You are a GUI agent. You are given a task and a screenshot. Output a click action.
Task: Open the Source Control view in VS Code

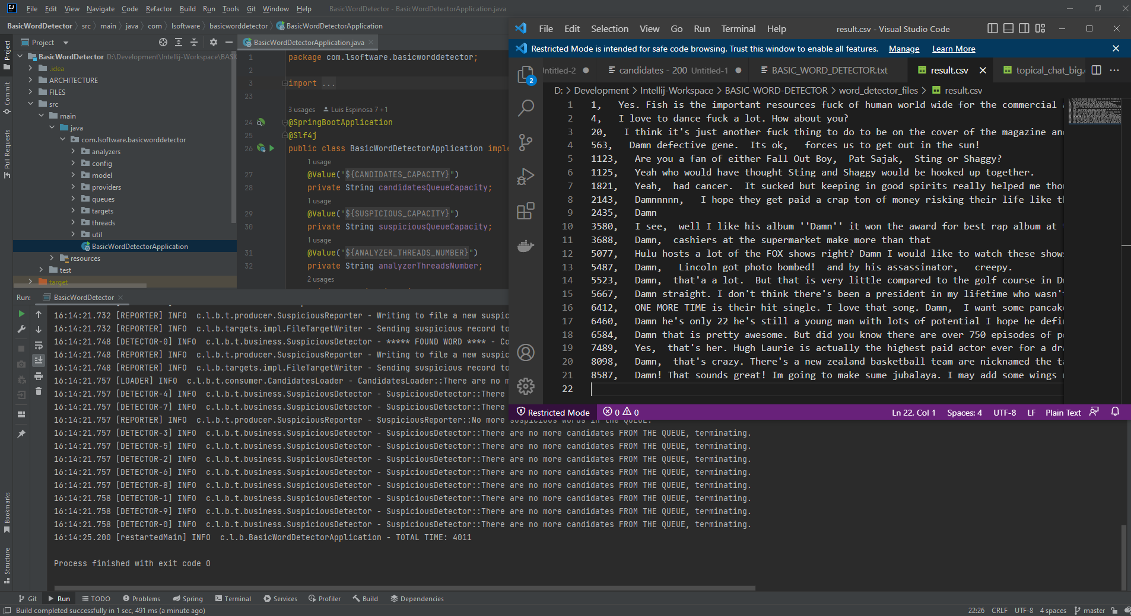[526, 142]
